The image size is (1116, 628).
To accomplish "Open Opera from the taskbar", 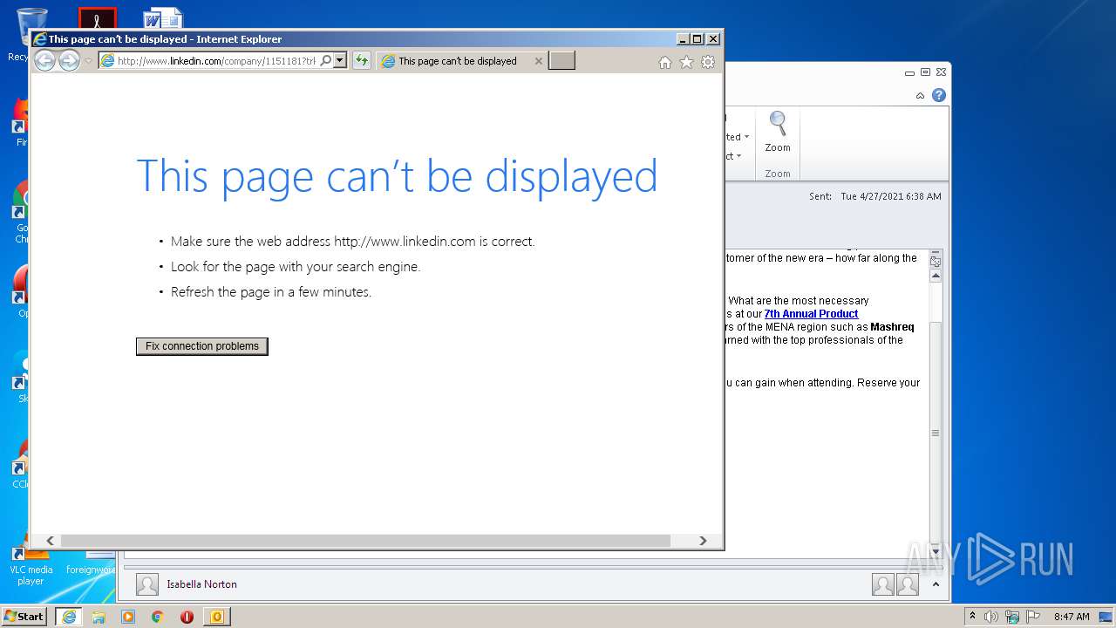I will pyautogui.click(x=187, y=617).
